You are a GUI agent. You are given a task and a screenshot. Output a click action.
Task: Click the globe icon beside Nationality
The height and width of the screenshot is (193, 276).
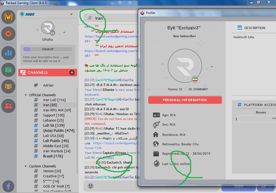click(156, 144)
